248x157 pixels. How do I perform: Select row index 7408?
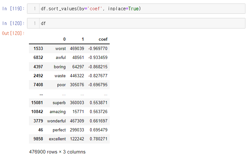pos(38,85)
